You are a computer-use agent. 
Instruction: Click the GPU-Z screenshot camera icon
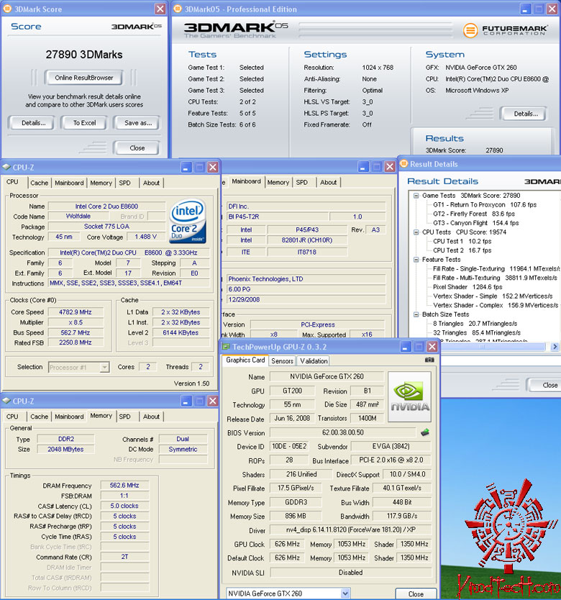(429, 360)
